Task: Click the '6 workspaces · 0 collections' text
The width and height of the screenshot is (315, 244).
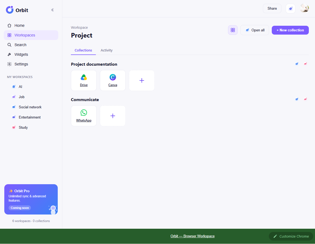Action: [31, 221]
